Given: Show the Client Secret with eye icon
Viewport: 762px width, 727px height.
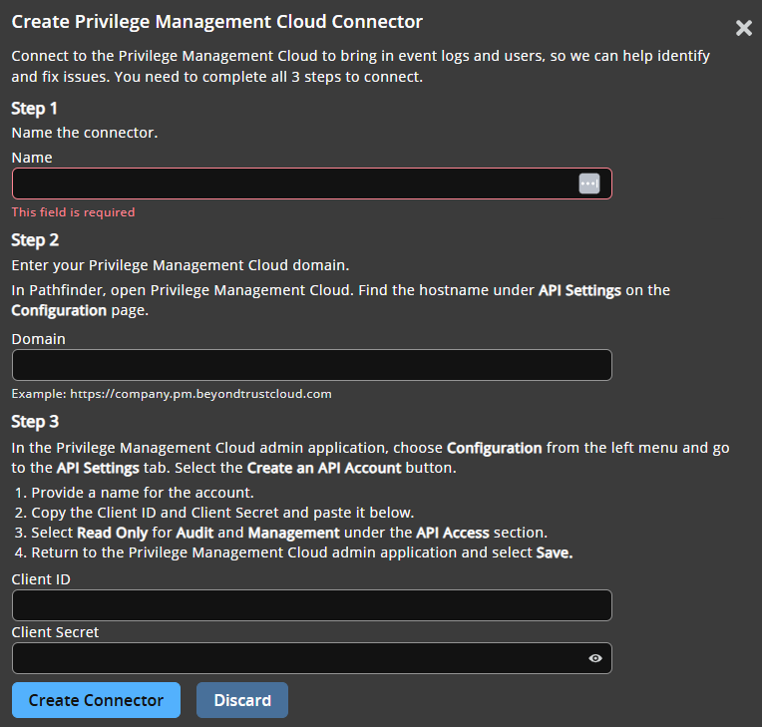Looking at the screenshot, I should click(595, 658).
